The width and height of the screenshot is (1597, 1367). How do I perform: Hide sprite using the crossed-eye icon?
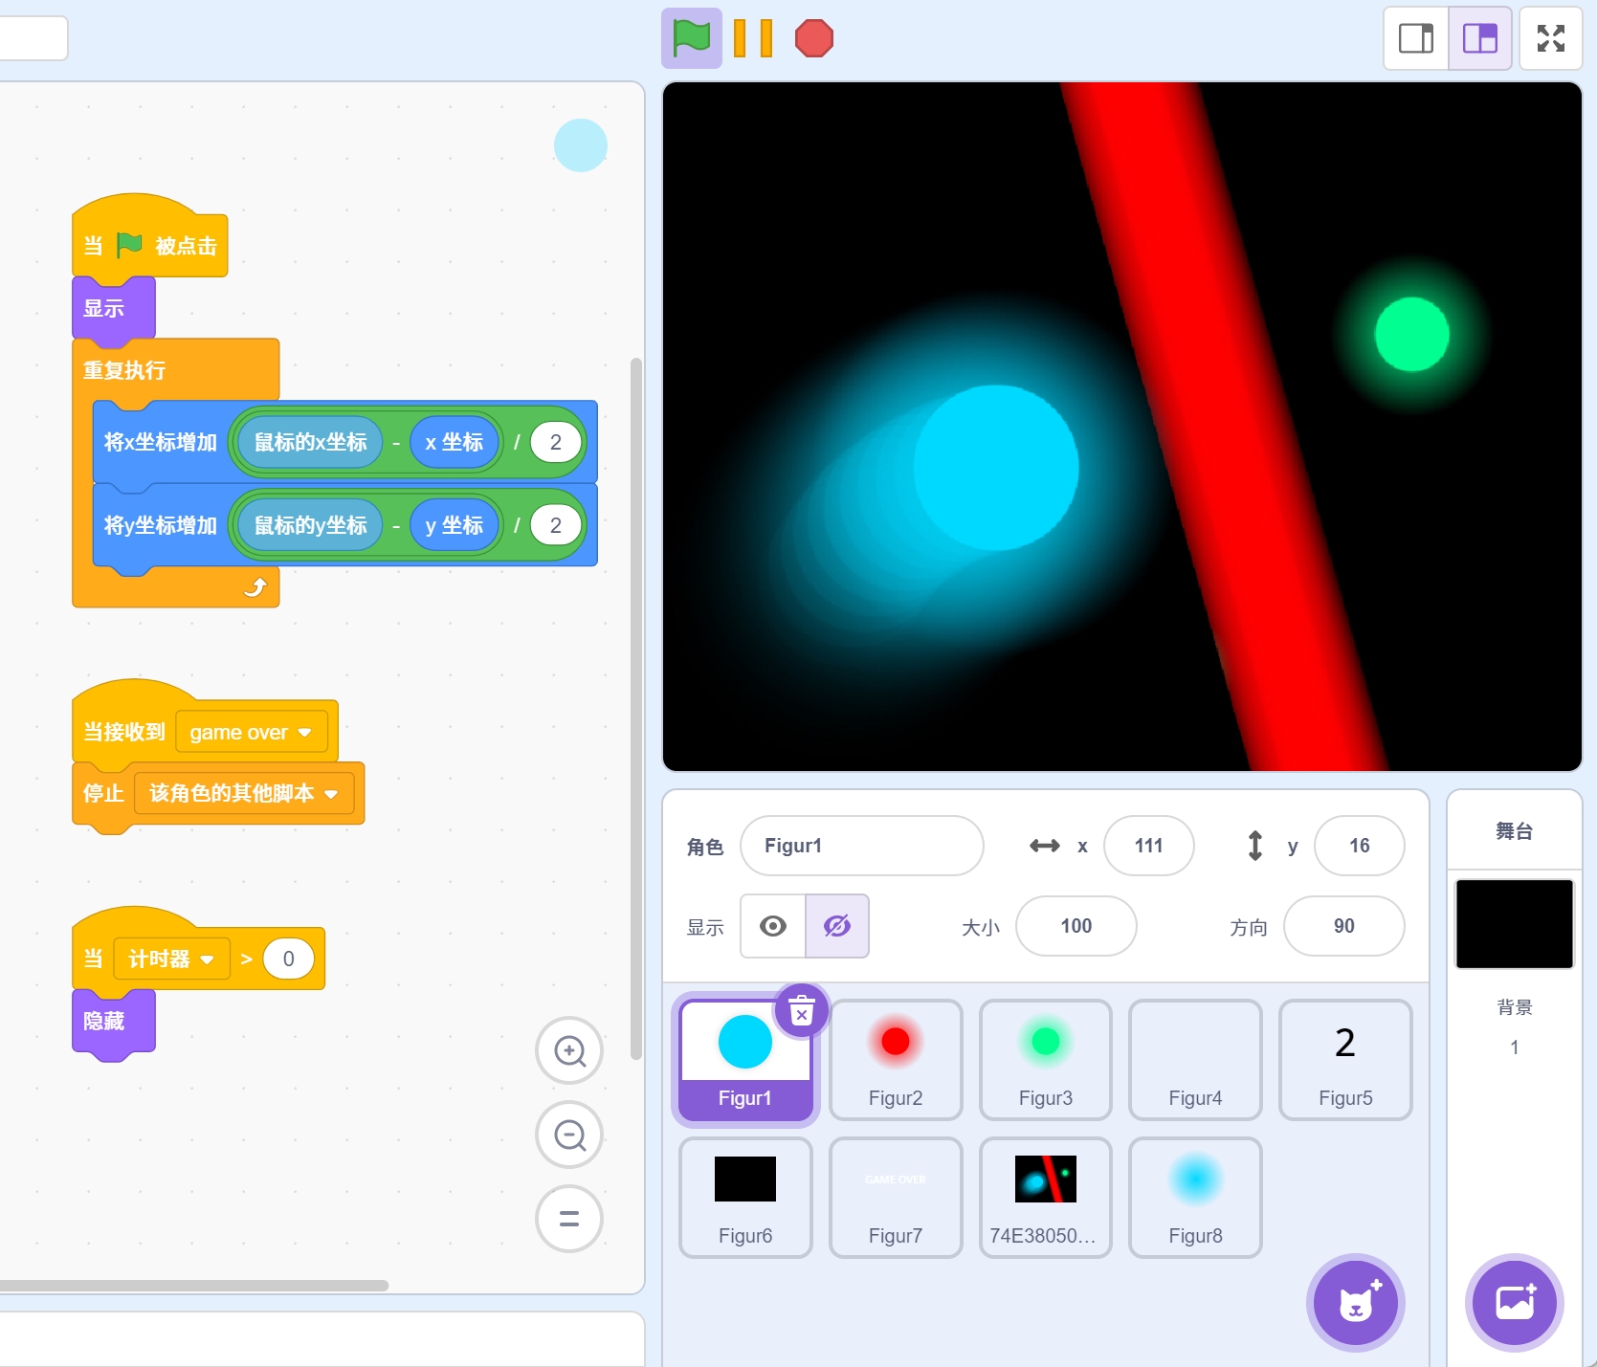837,926
